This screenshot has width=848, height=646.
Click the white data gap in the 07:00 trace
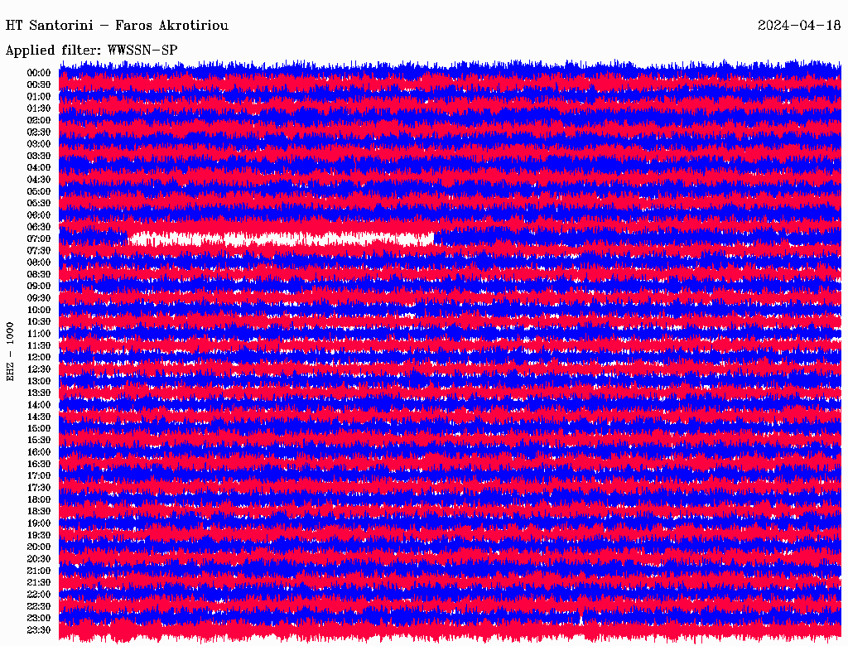(x=282, y=239)
